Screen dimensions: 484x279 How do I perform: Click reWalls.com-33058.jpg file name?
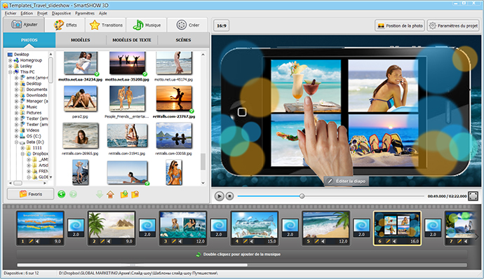click(173, 154)
